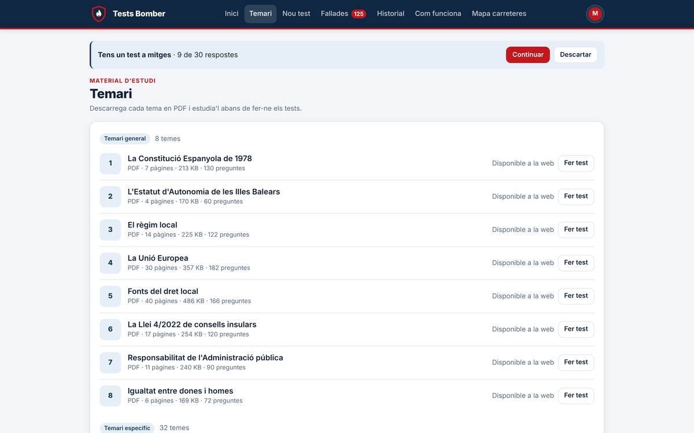Viewport: 694px width, 433px height.
Task: Click number badge 4 for Unió Europea
Action: click(x=110, y=263)
